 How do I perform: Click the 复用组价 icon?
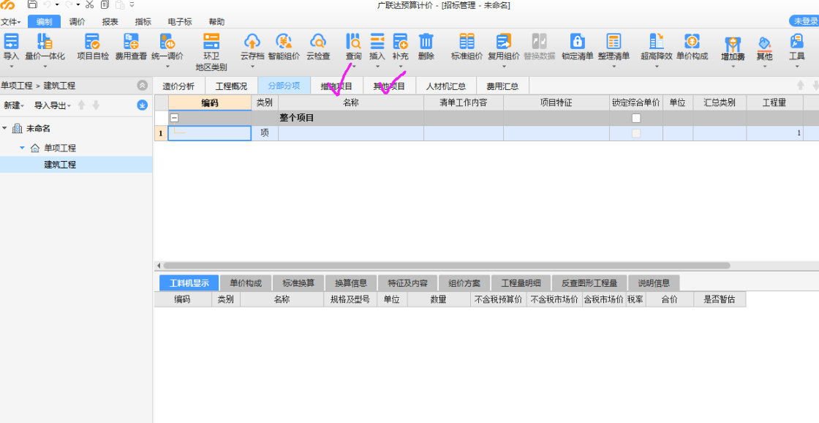(x=504, y=41)
